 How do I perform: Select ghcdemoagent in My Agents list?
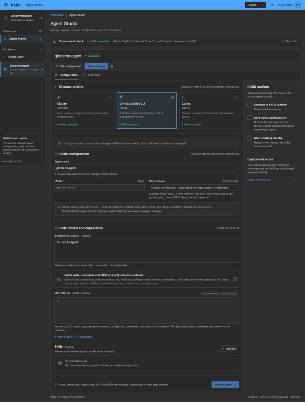[23, 69]
